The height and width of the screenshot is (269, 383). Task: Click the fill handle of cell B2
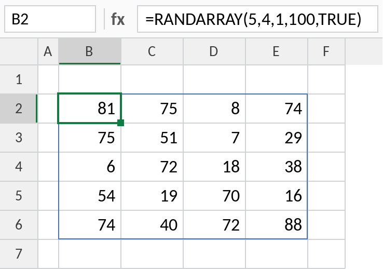(121, 123)
